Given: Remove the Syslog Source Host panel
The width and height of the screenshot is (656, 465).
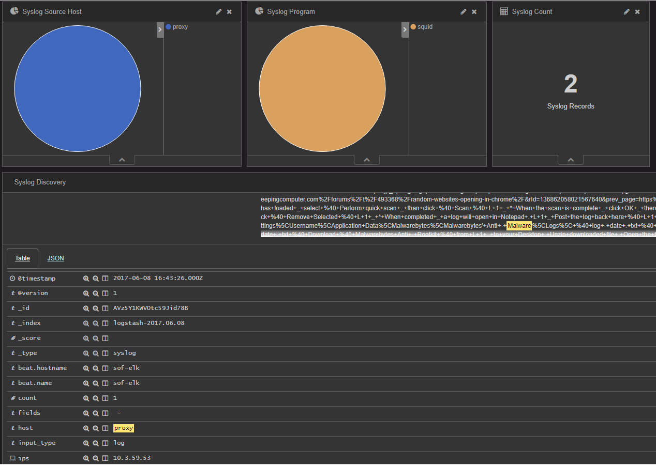Looking at the screenshot, I should (x=229, y=12).
